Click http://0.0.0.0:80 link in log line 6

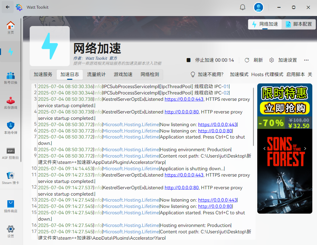[x=215, y=131]
